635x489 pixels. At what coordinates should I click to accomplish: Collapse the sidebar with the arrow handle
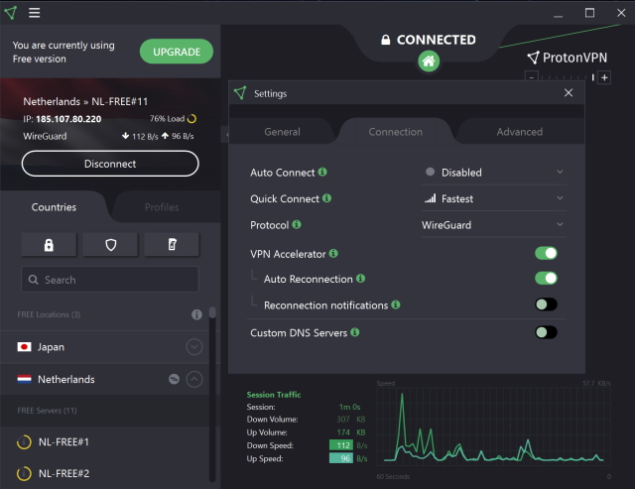point(226,134)
